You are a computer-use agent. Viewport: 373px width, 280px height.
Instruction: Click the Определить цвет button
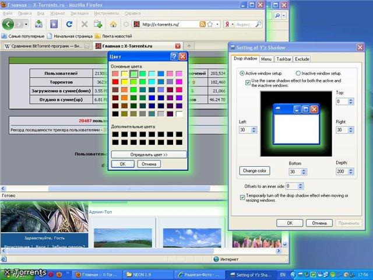coord(149,155)
